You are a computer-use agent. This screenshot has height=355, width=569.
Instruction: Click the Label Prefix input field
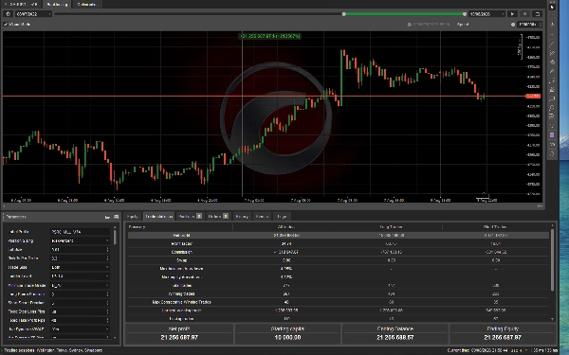[x=80, y=232]
